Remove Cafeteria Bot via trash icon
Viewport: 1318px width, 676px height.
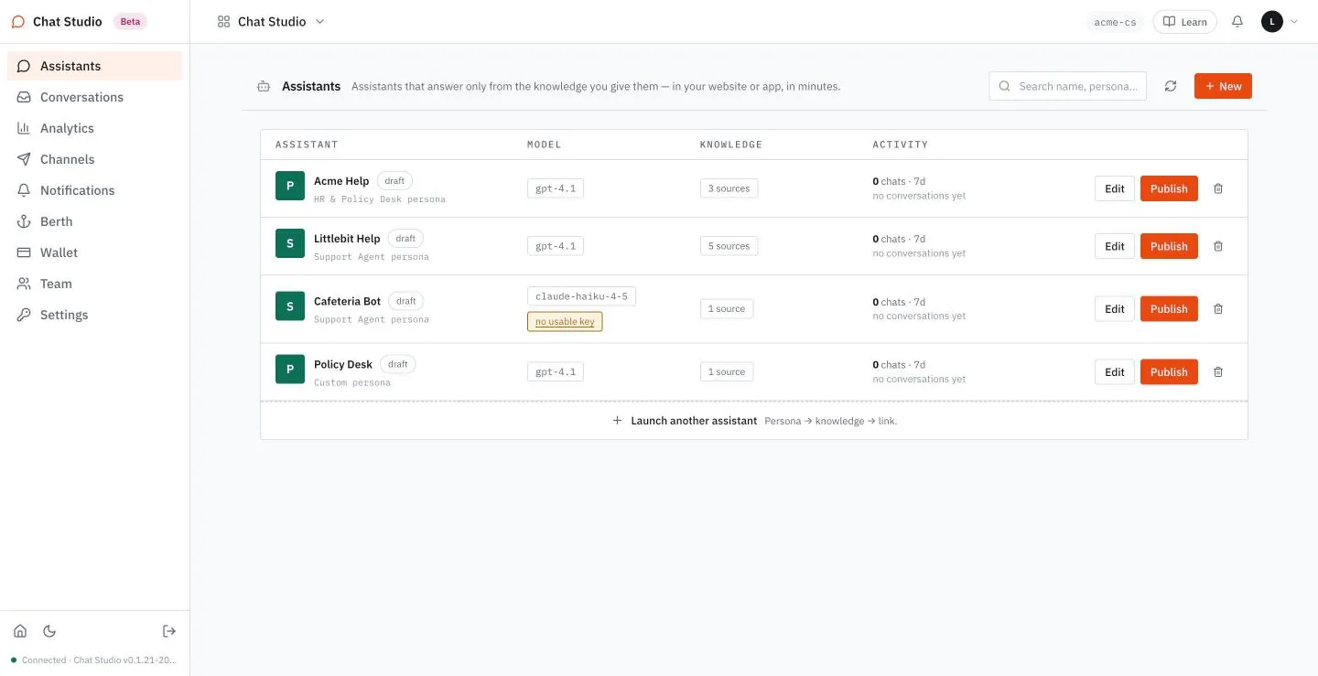[1218, 309]
